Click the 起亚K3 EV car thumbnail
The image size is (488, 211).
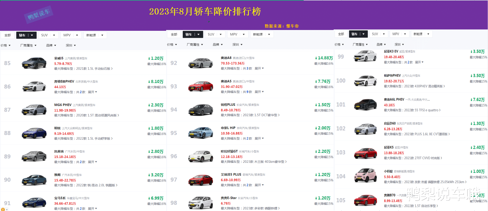(365, 56)
